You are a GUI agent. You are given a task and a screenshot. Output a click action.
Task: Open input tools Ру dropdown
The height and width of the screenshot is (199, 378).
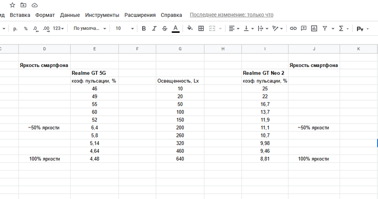[x=362, y=29]
